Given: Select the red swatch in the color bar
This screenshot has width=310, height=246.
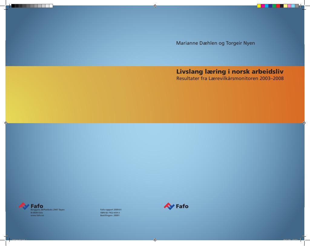Looking at the screenshot, I should [278, 6].
